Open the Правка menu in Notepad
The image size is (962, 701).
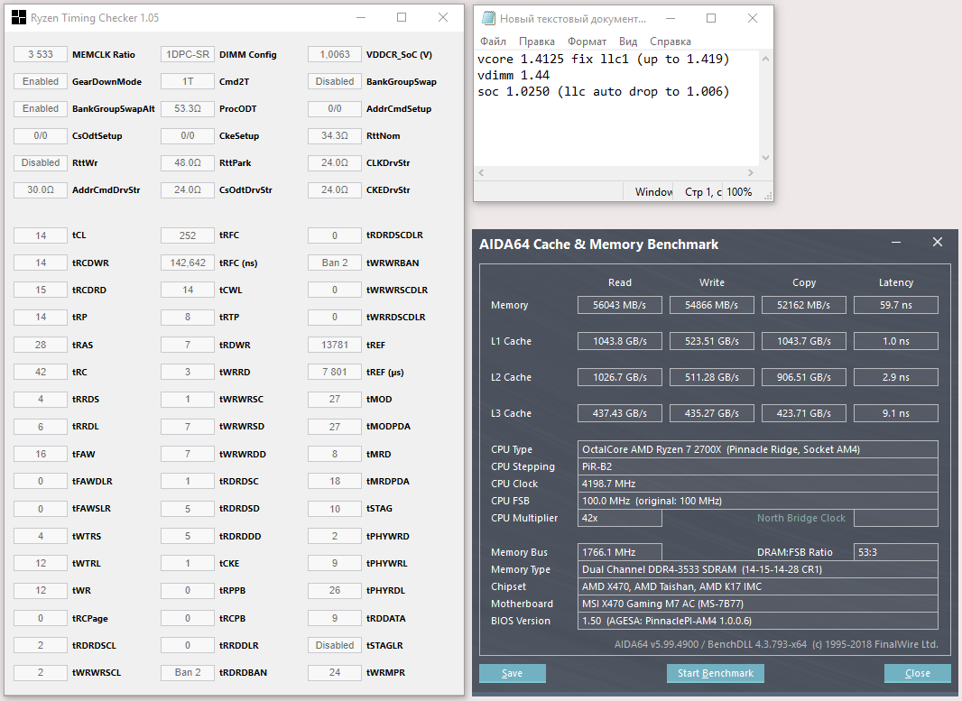[x=537, y=42]
